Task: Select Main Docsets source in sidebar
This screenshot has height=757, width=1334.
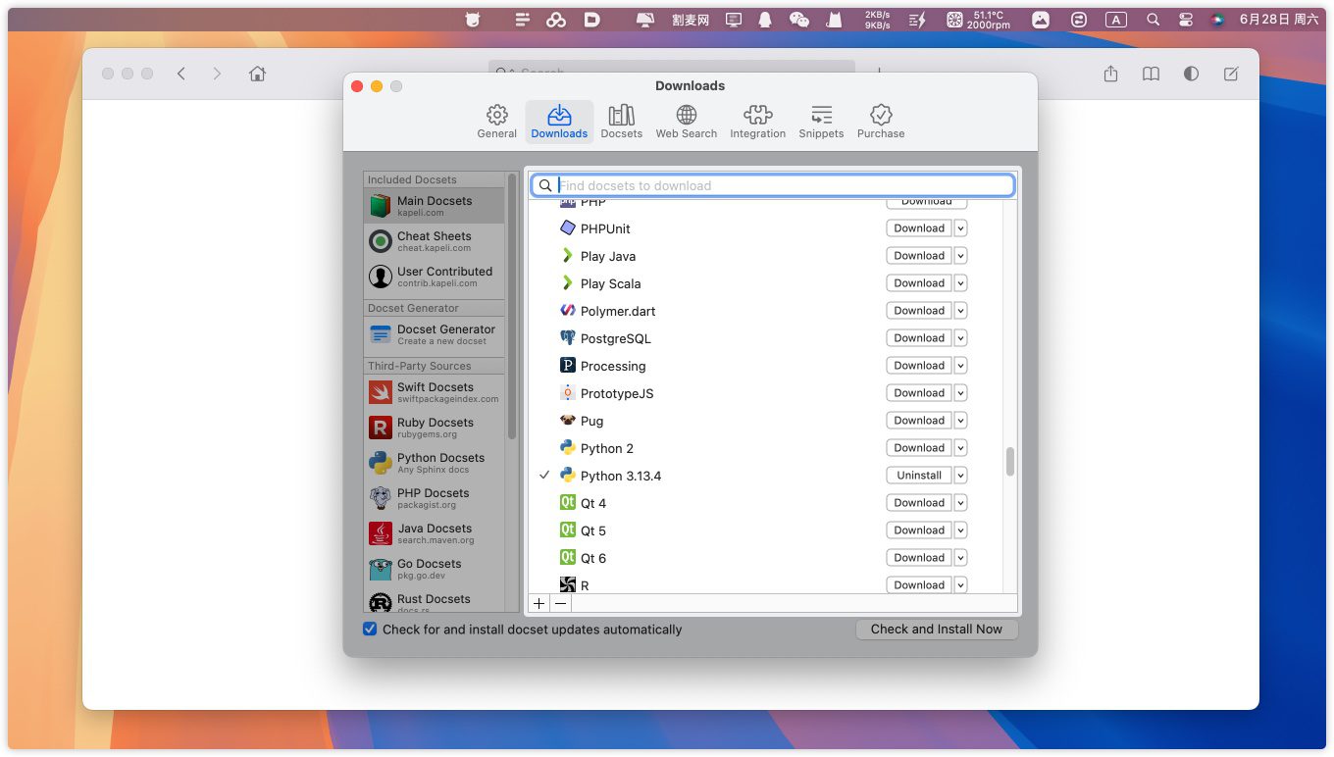Action: (x=434, y=206)
